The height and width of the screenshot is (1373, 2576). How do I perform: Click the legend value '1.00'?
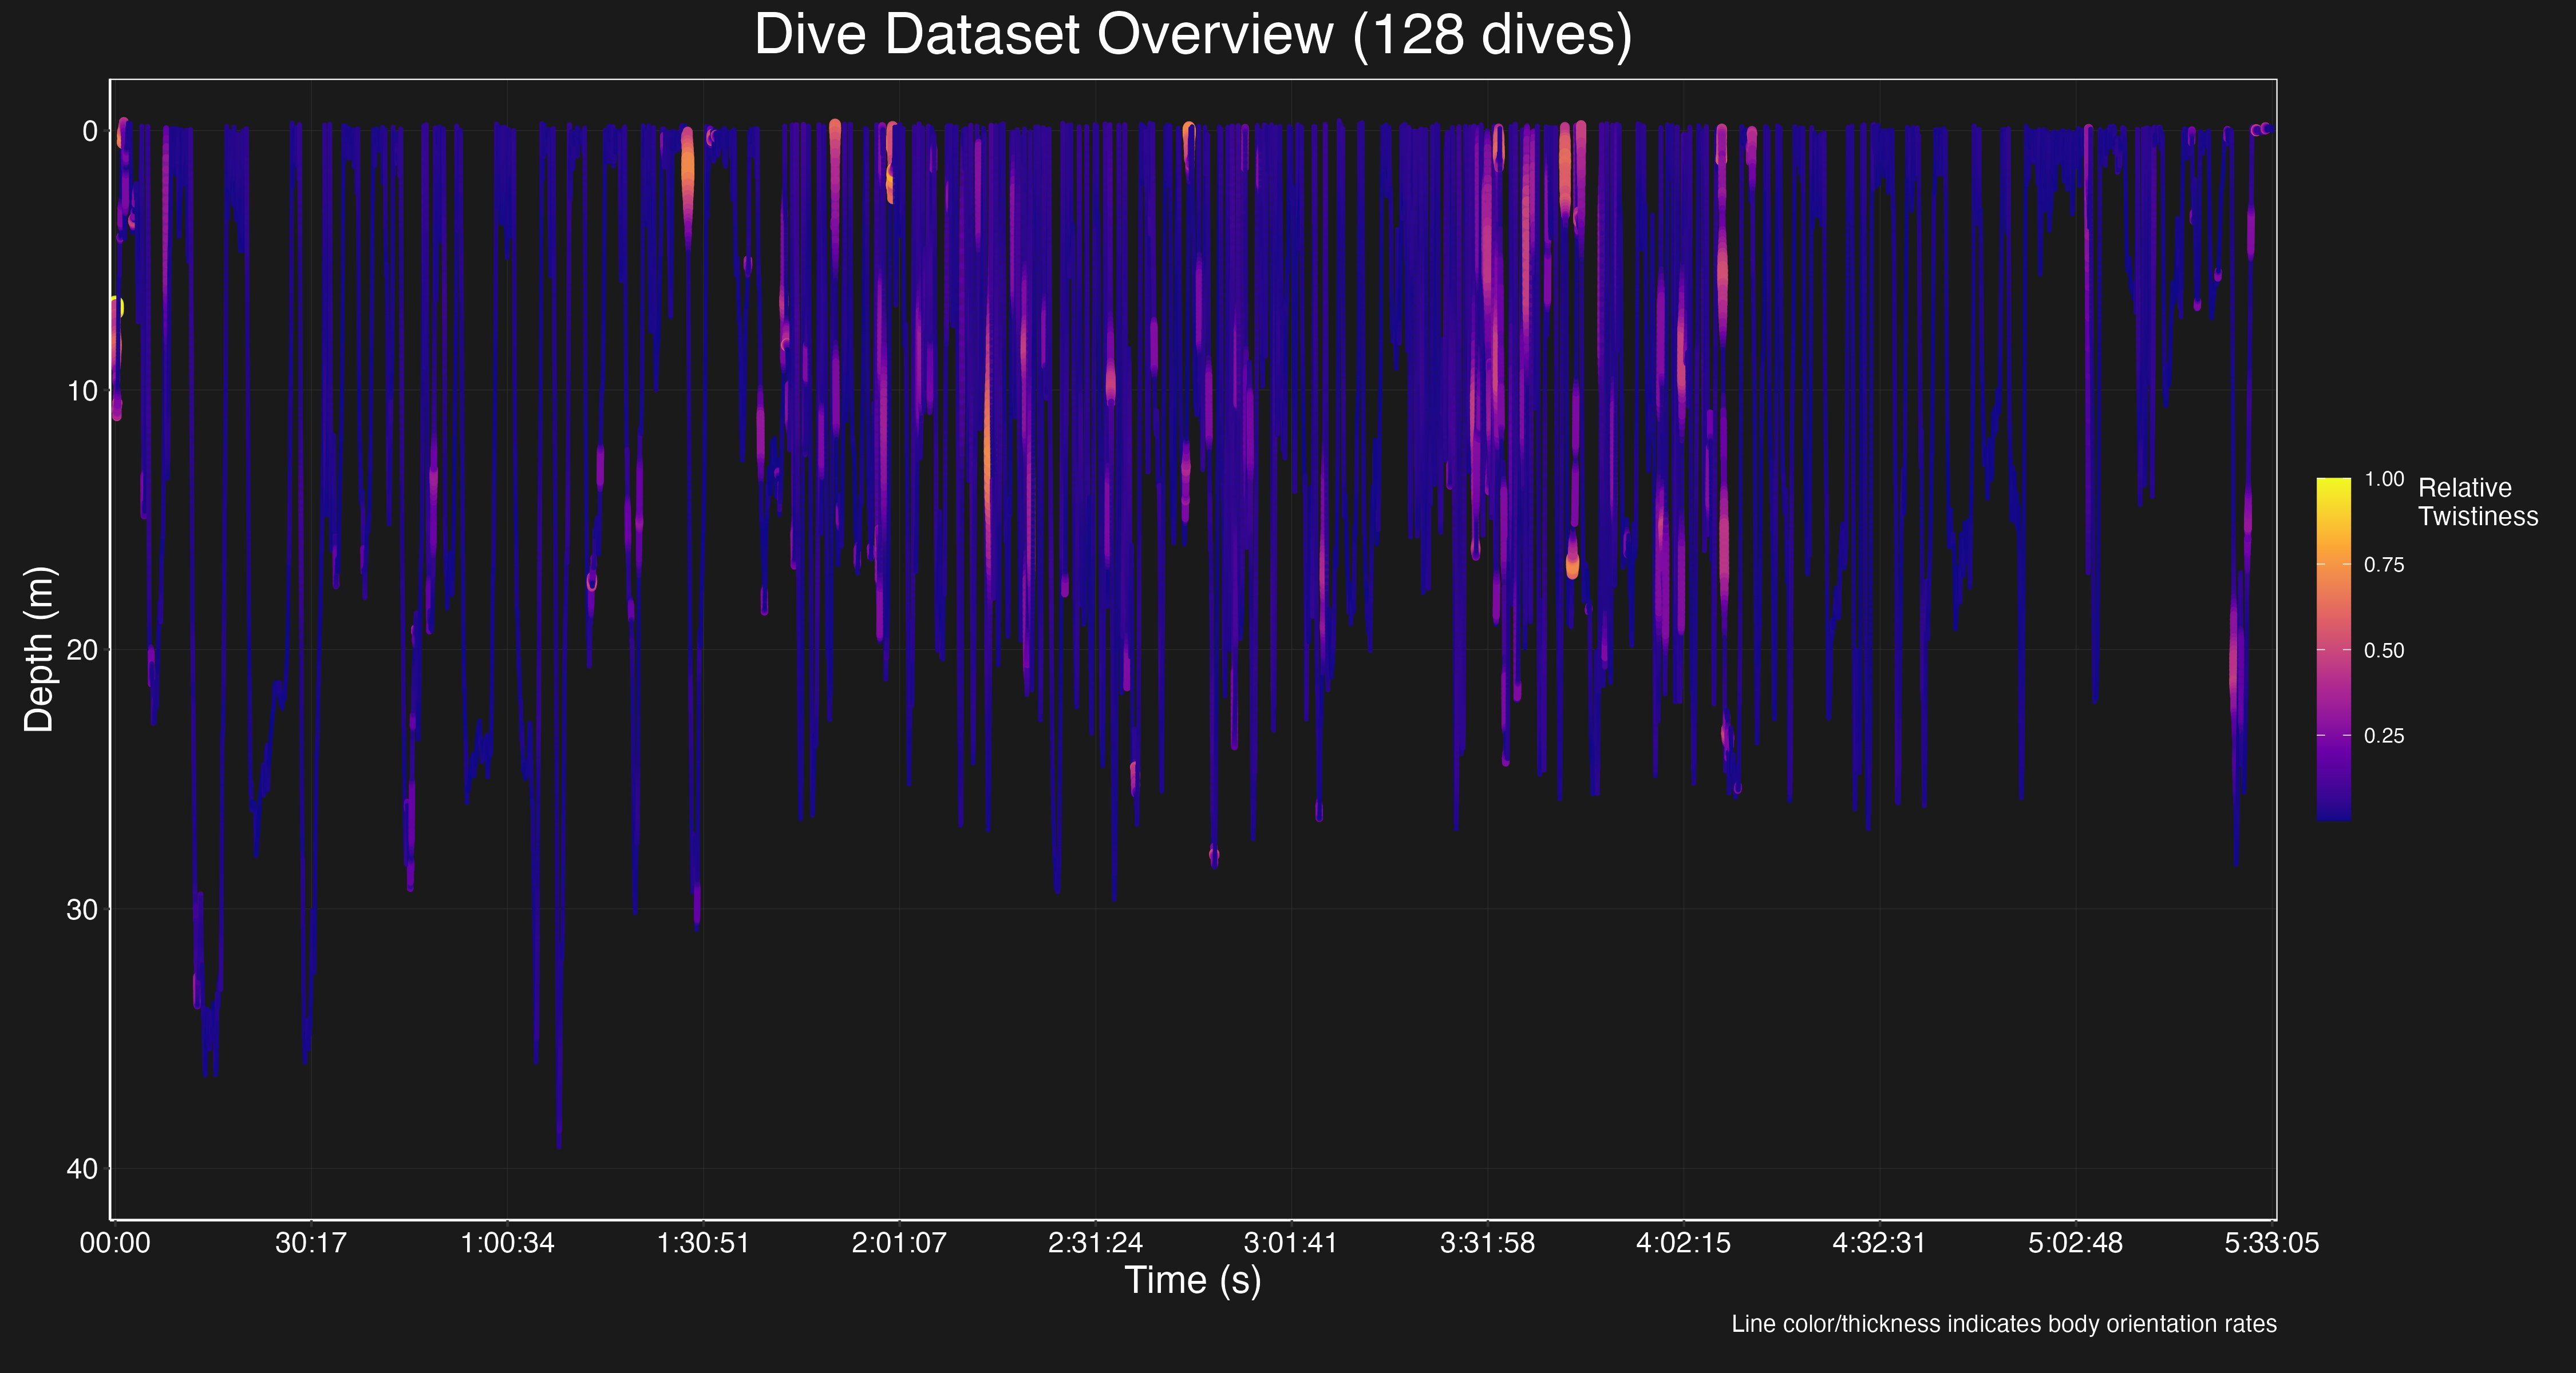[x=2384, y=479]
